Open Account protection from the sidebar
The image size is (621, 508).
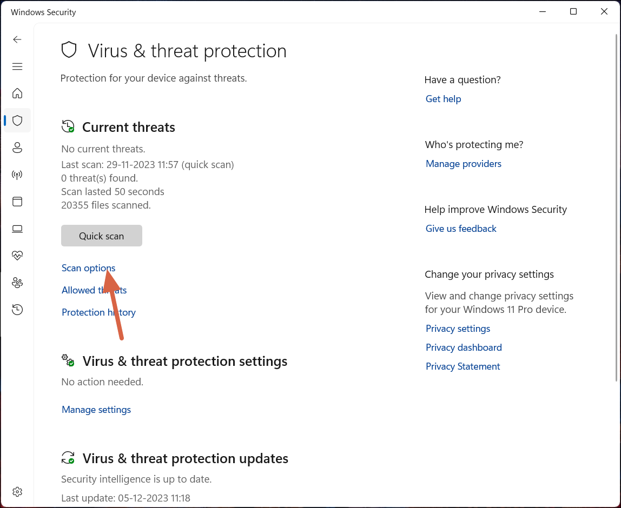pos(17,148)
